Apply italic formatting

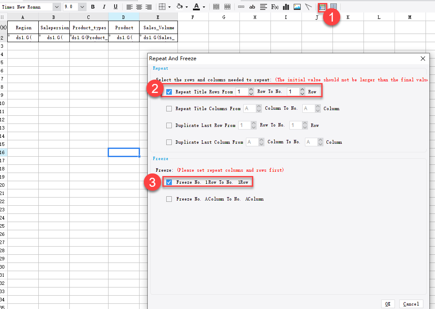point(103,6)
